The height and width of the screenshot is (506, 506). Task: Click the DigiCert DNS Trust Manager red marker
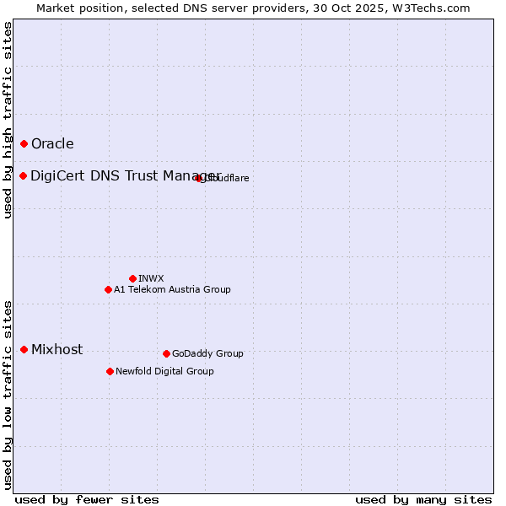click(x=24, y=175)
